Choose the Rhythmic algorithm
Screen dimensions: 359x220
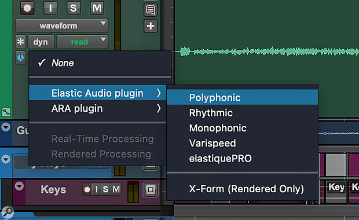242,113
